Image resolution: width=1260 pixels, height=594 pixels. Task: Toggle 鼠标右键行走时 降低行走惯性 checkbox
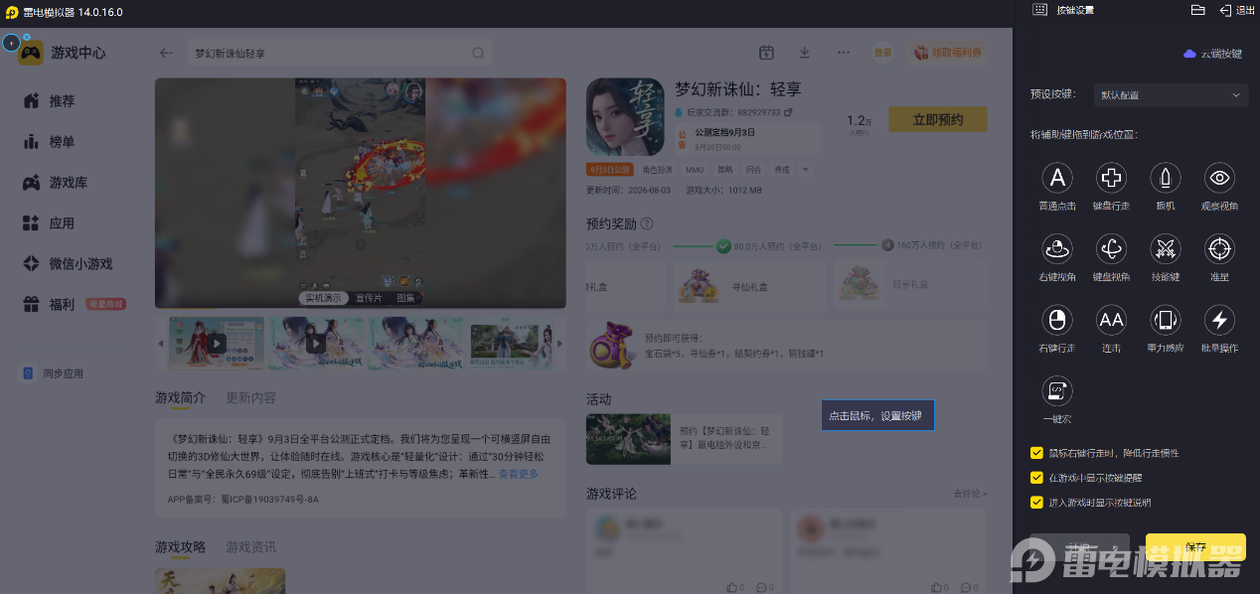pyautogui.click(x=1036, y=453)
